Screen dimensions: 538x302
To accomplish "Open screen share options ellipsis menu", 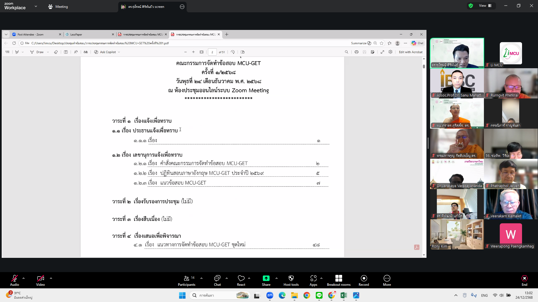I will click(182, 7).
